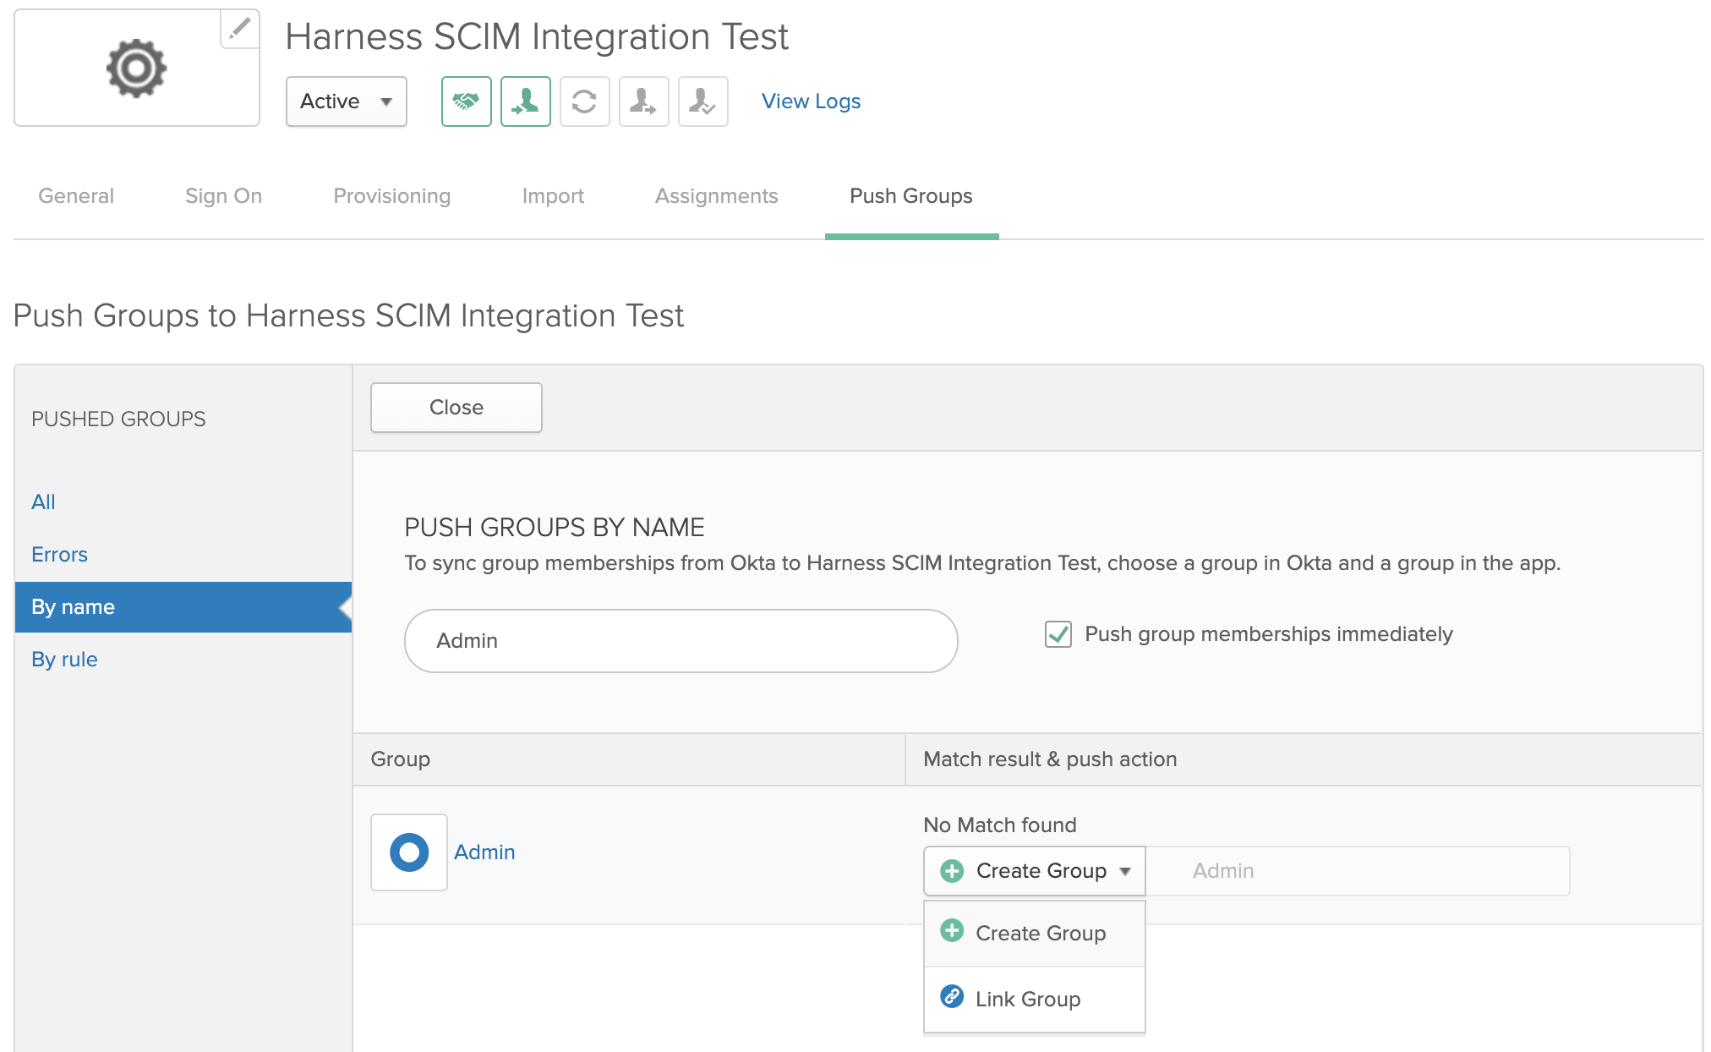Click the gear app logo image

pyautogui.click(x=136, y=68)
